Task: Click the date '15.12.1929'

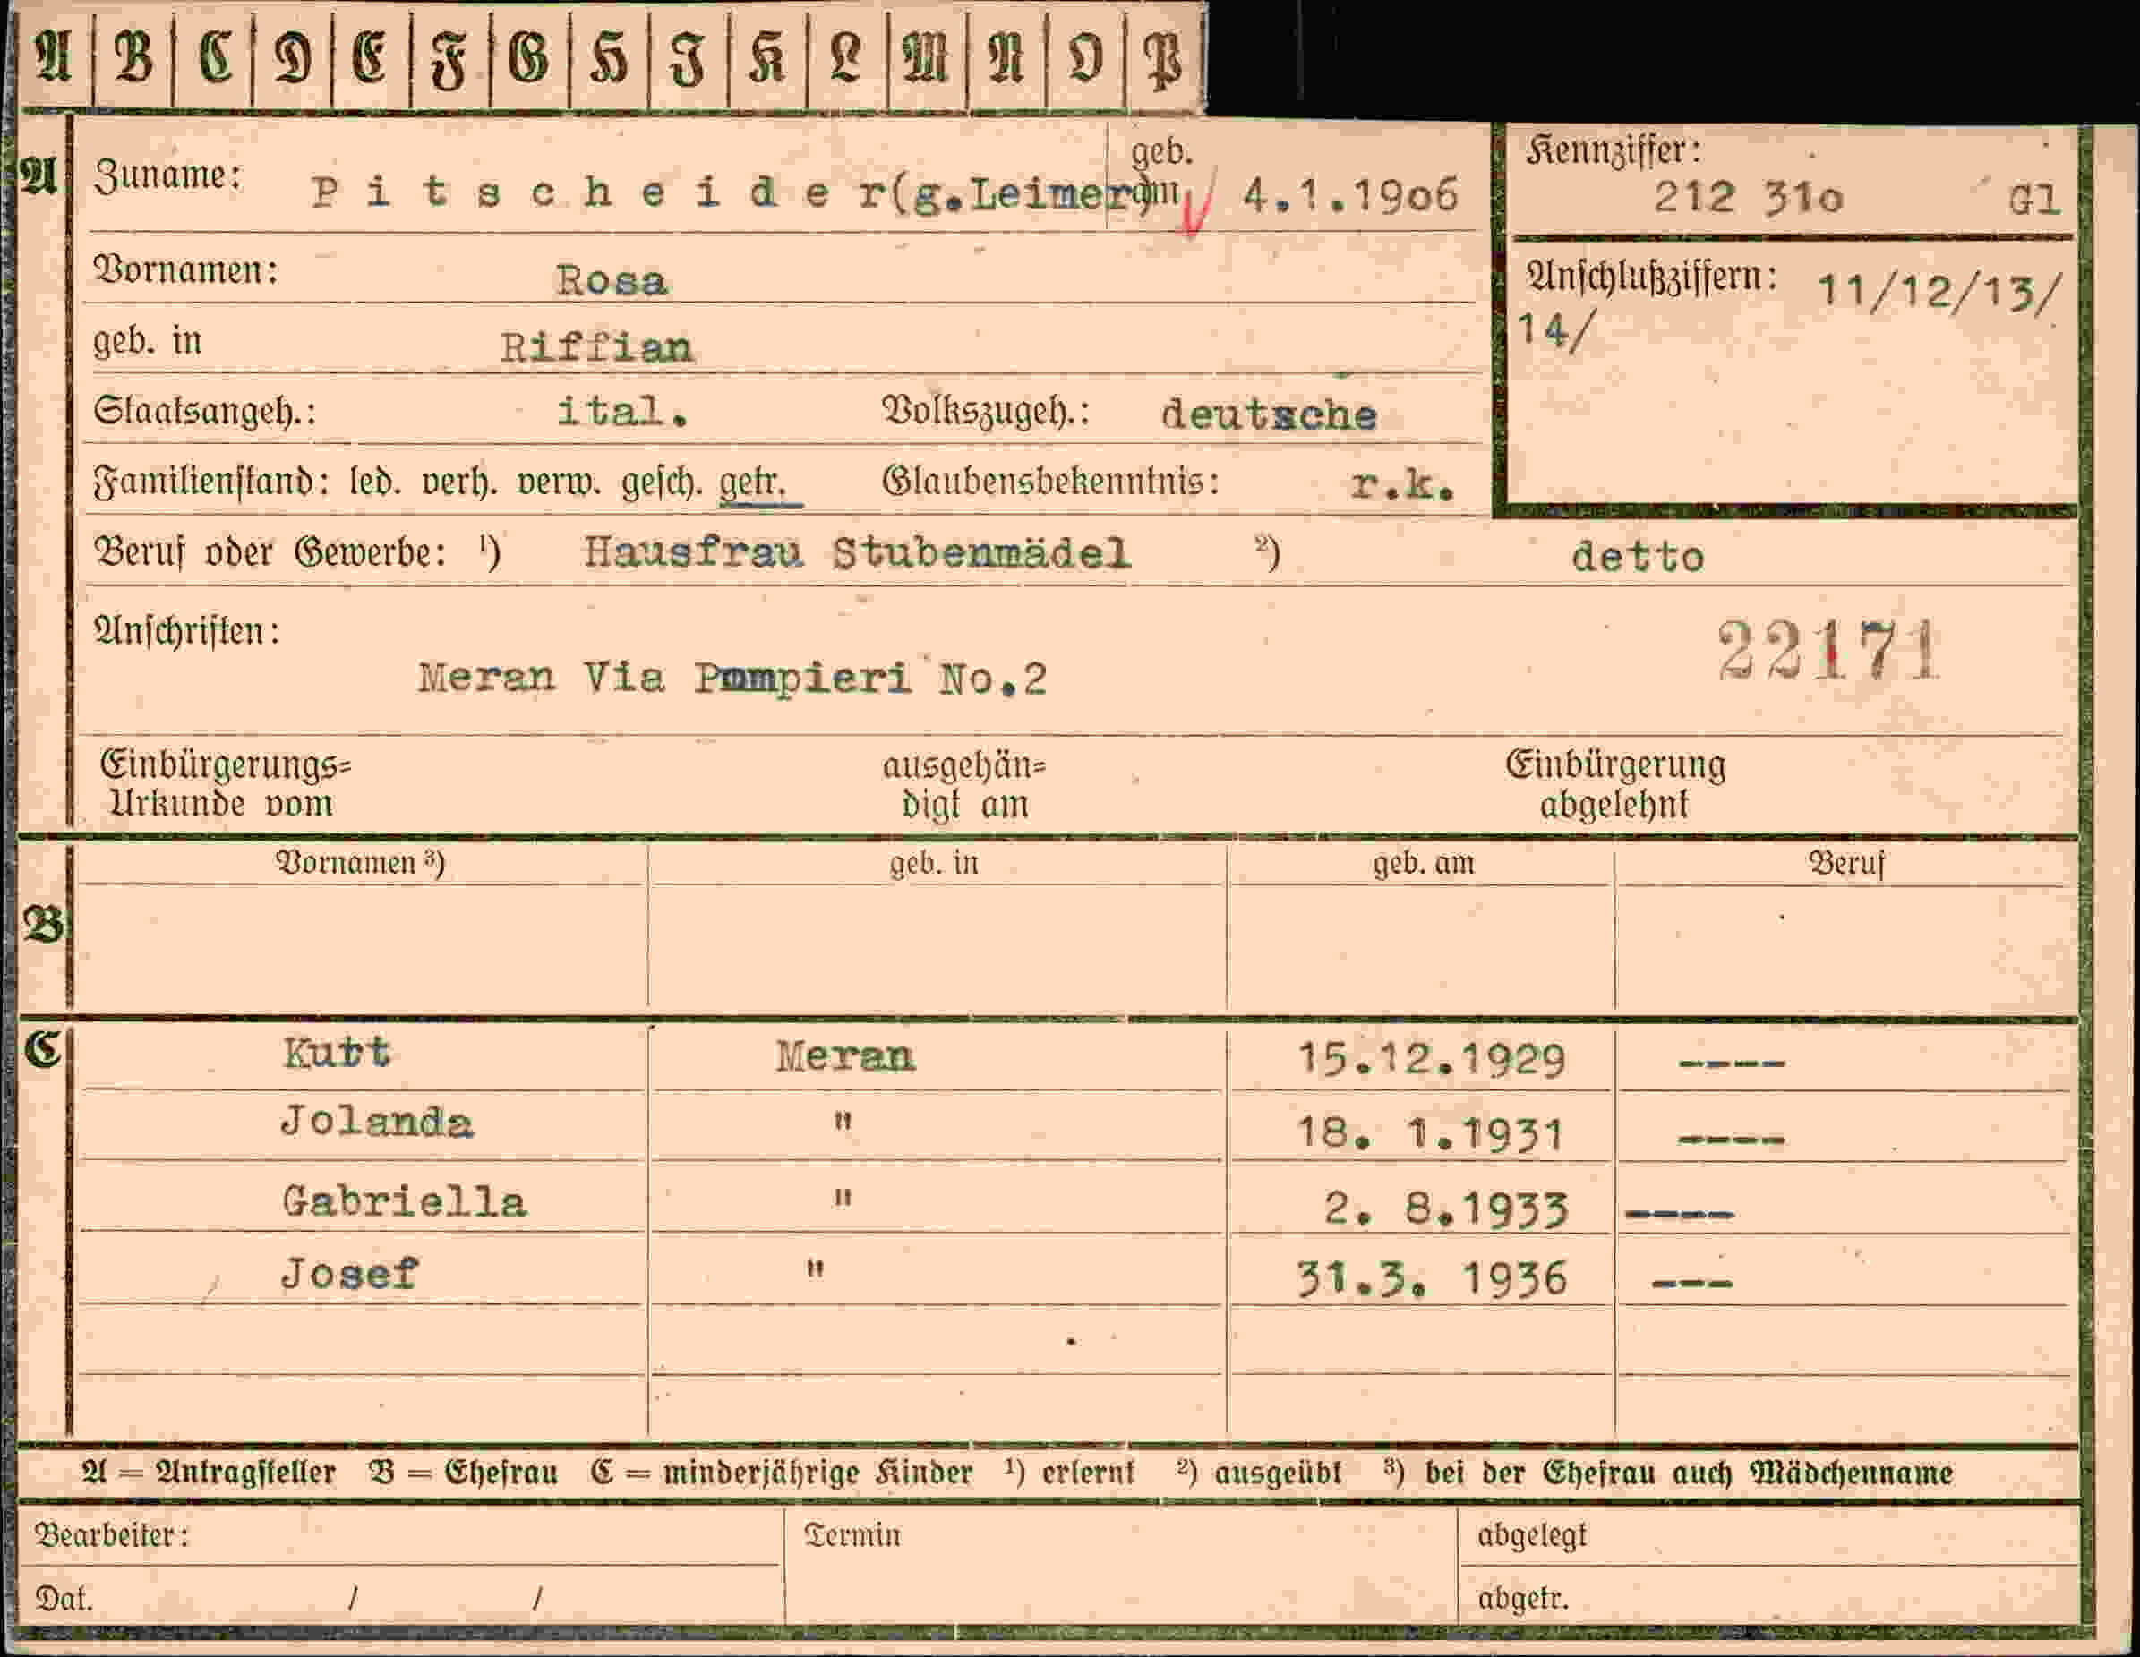Action: point(1431,1059)
